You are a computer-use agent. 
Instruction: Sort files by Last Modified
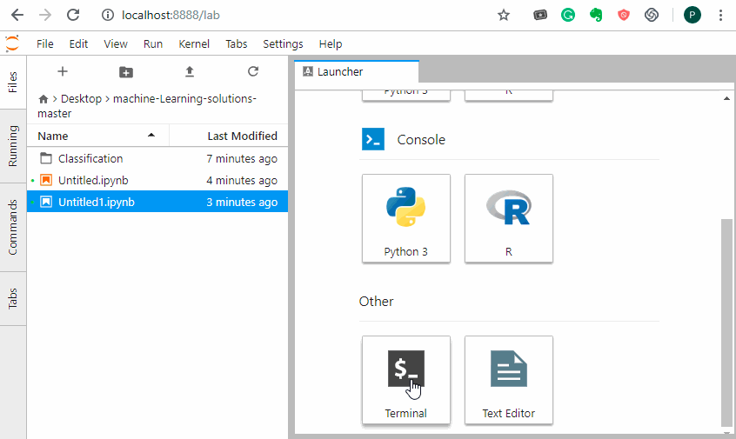[242, 136]
